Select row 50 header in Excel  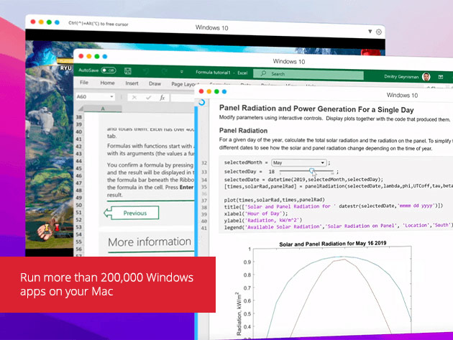[79, 205]
